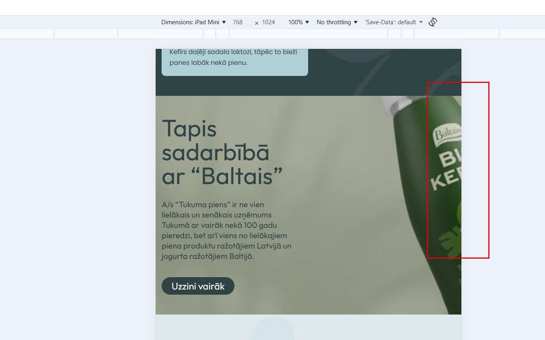Click the rotate device orientation icon
The height and width of the screenshot is (340, 545).
pos(433,22)
